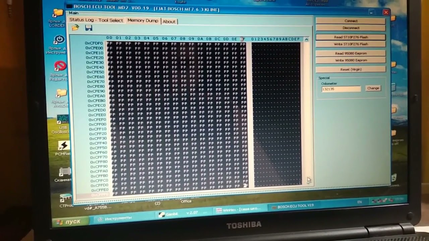Image resolution: width=429 pixels, height=241 pixels.
Task: Open the Main menu
Action: click(73, 13)
